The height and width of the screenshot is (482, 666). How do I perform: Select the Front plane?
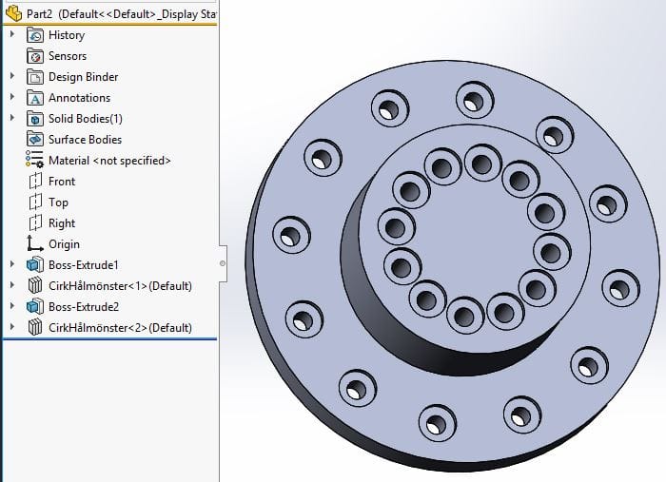click(62, 182)
